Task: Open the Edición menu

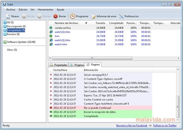Action: point(23,10)
